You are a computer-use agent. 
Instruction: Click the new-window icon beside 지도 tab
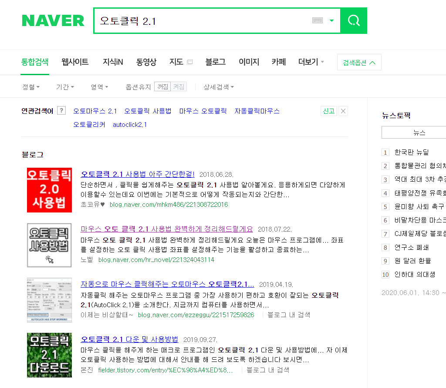click(x=190, y=62)
